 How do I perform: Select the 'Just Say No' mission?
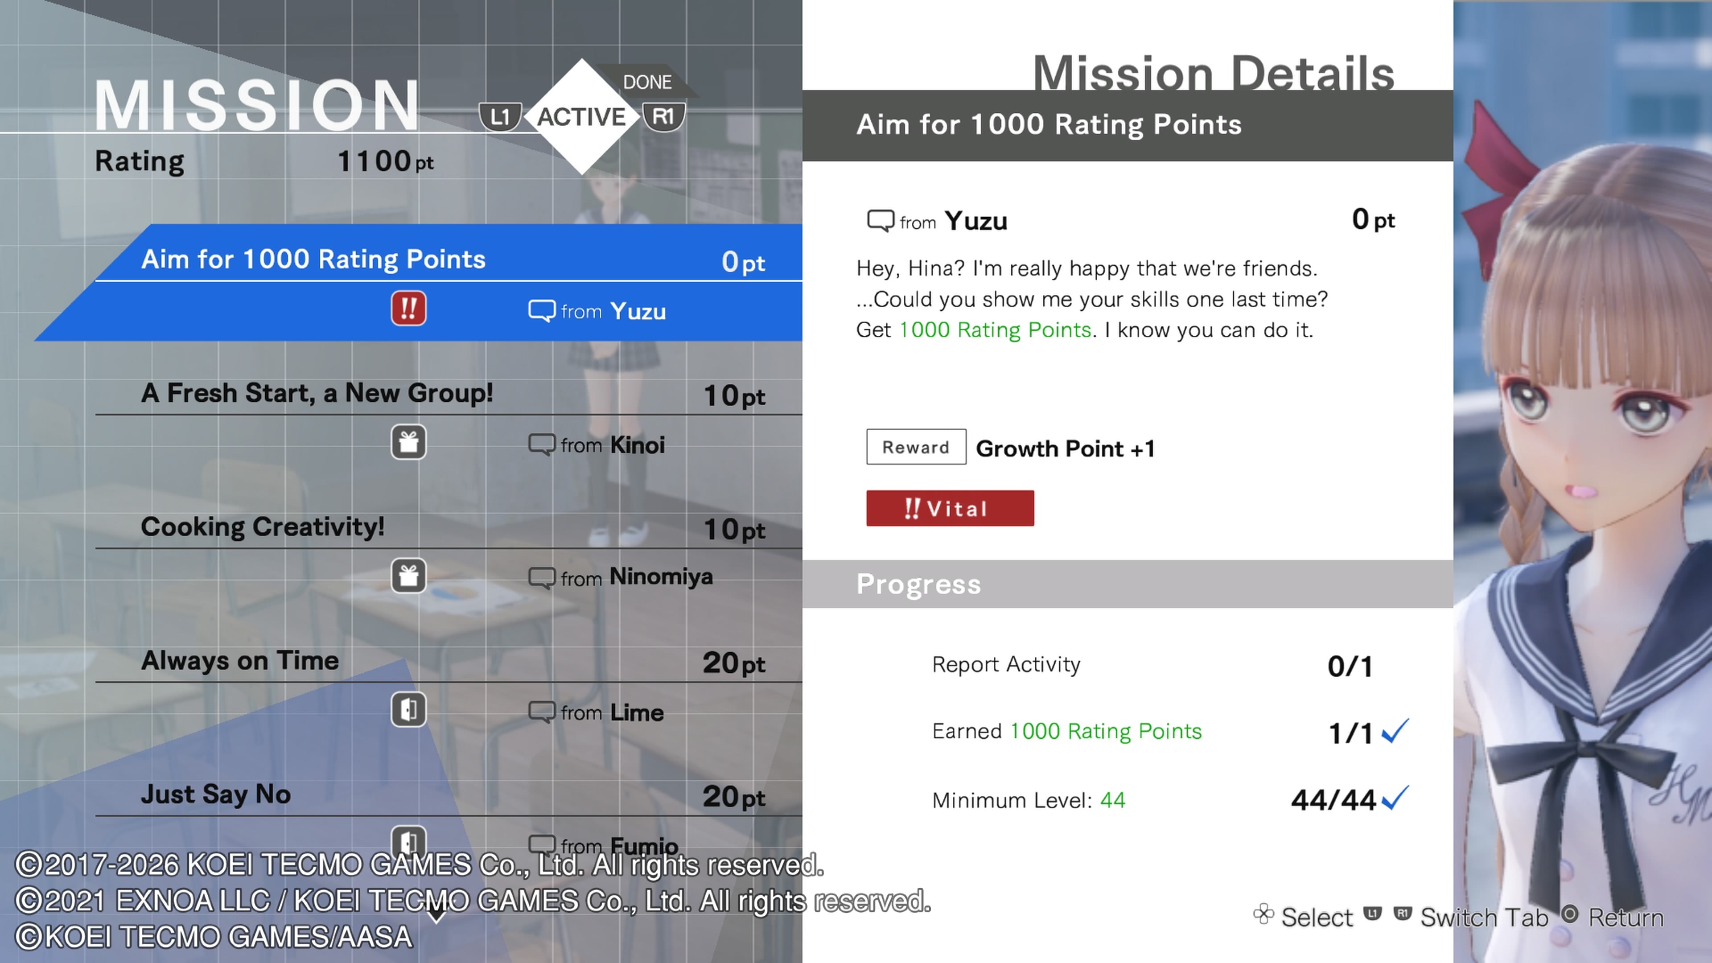[x=449, y=818]
